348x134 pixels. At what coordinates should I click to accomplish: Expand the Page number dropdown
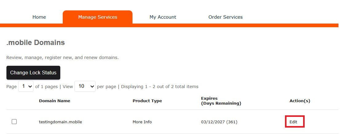(26, 87)
